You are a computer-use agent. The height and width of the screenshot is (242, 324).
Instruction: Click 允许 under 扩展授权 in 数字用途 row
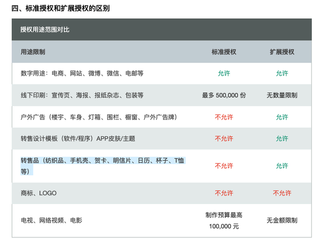point(282,73)
